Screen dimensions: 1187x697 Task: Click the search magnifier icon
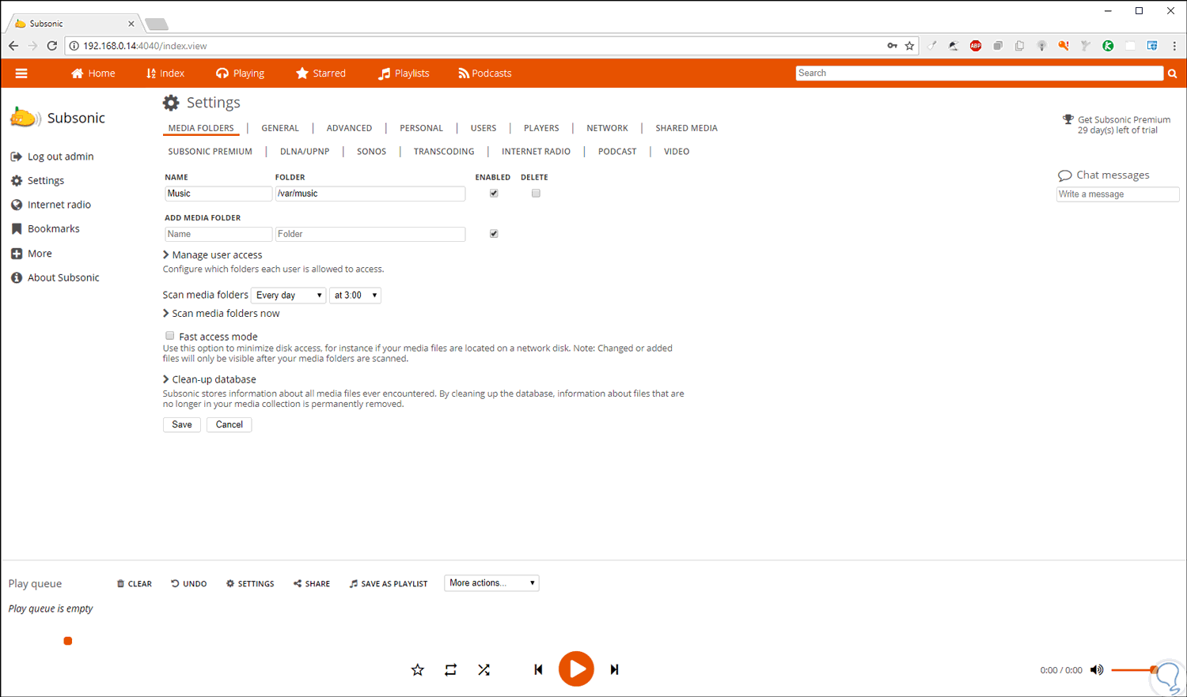click(1172, 73)
